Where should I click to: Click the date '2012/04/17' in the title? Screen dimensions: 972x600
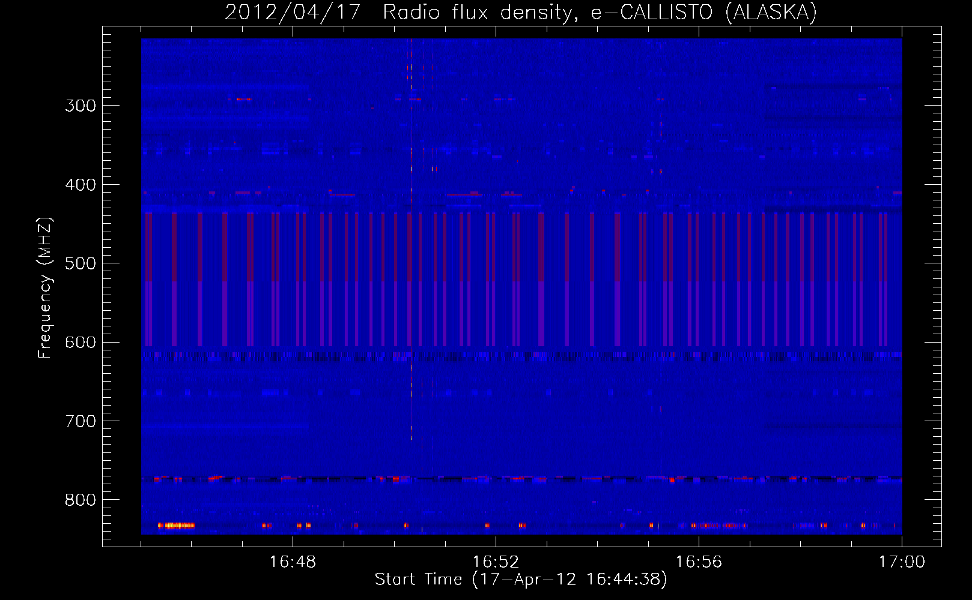pyautogui.click(x=293, y=12)
